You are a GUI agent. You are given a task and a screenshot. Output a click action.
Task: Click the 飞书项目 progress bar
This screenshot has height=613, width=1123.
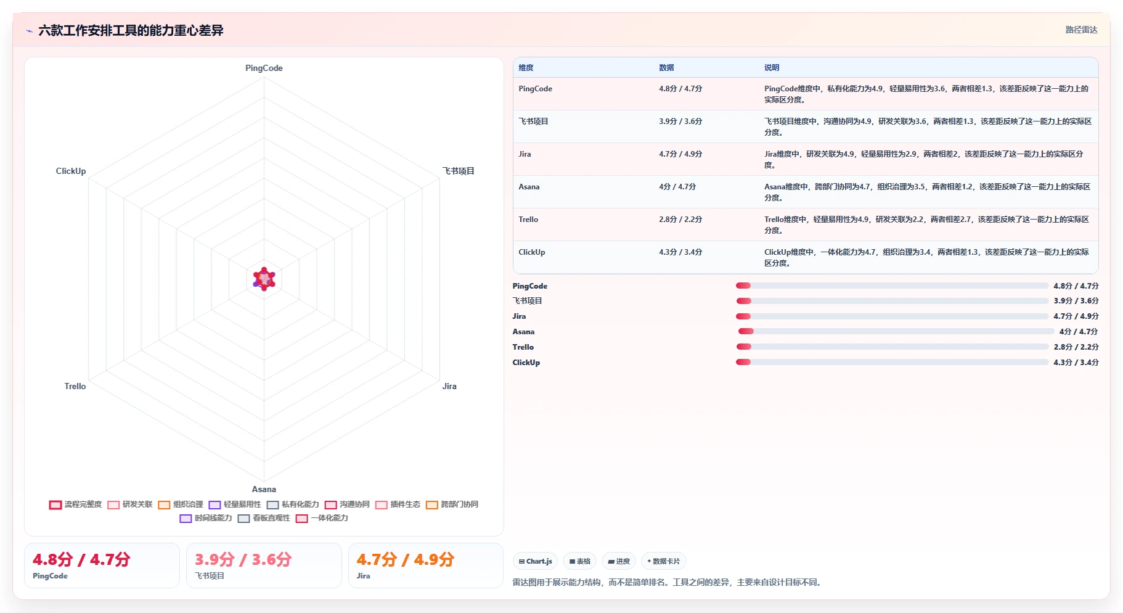click(892, 301)
